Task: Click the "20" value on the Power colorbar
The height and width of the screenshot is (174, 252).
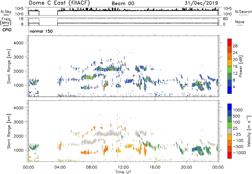Action: 235,60
